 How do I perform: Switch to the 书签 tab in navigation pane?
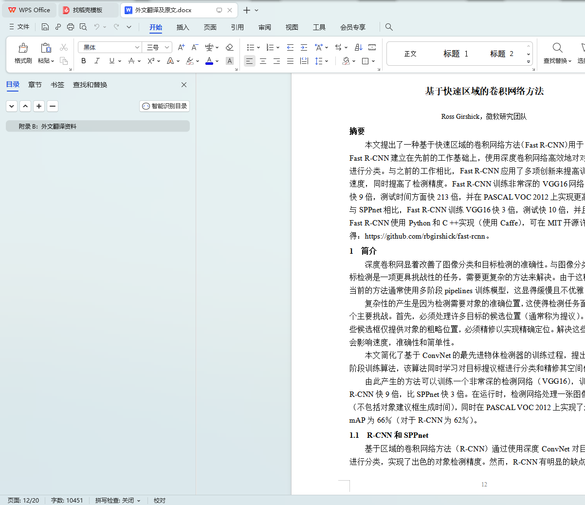(57, 85)
